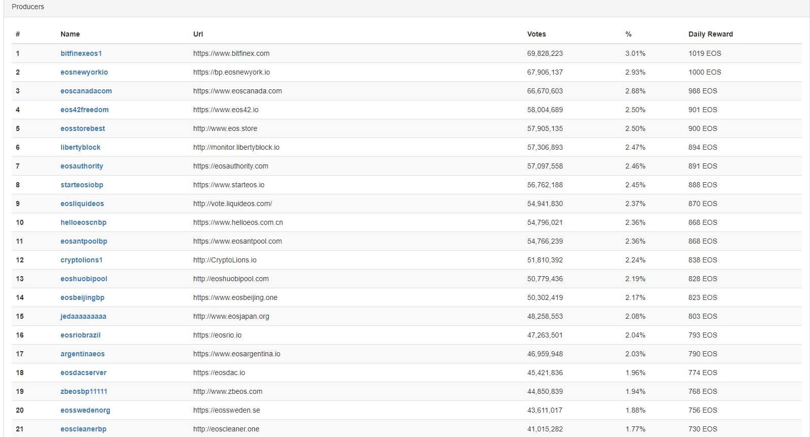Screen dimensions: 810x437
Task: Open the eoscleanerbp producer link
Action: point(83,429)
